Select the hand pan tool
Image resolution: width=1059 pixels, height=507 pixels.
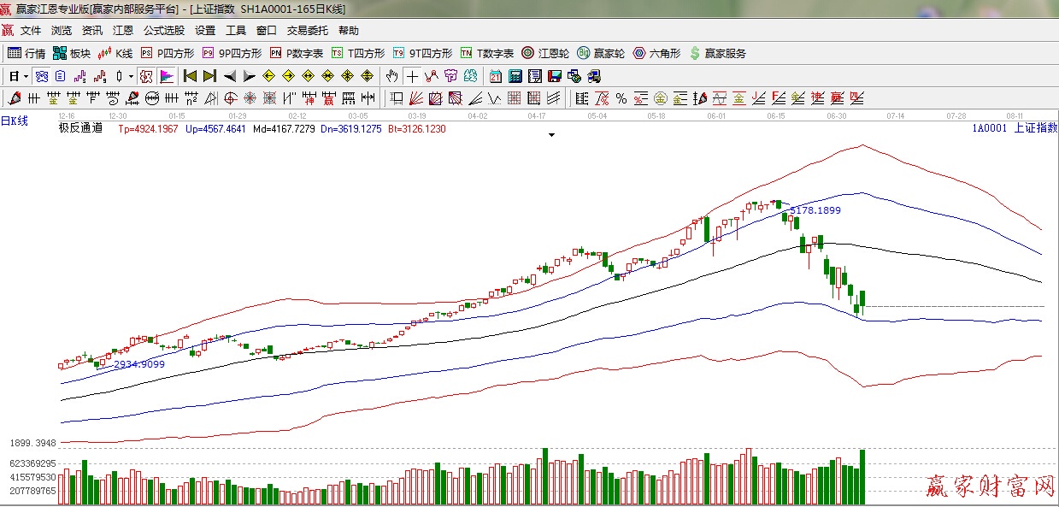pyautogui.click(x=392, y=76)
